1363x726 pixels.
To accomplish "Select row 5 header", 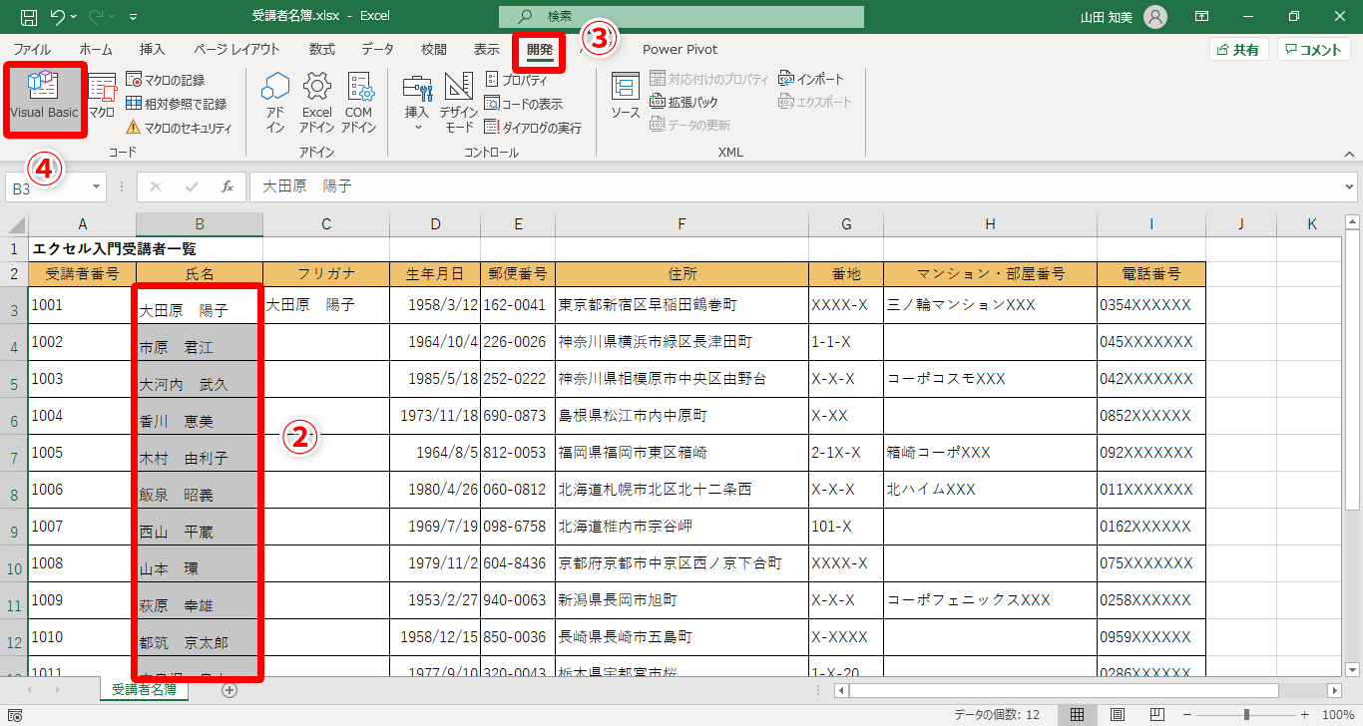I will click(14, 379).
